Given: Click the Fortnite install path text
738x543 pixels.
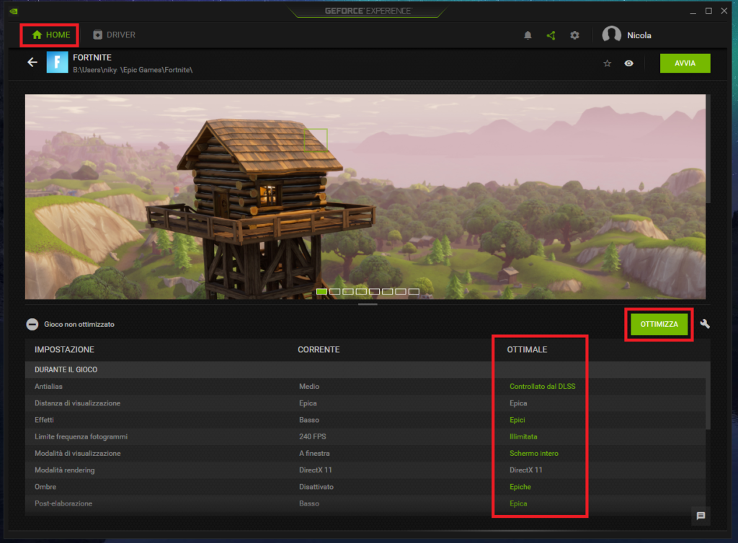Looking at the screenshot, I should point(133,70).
